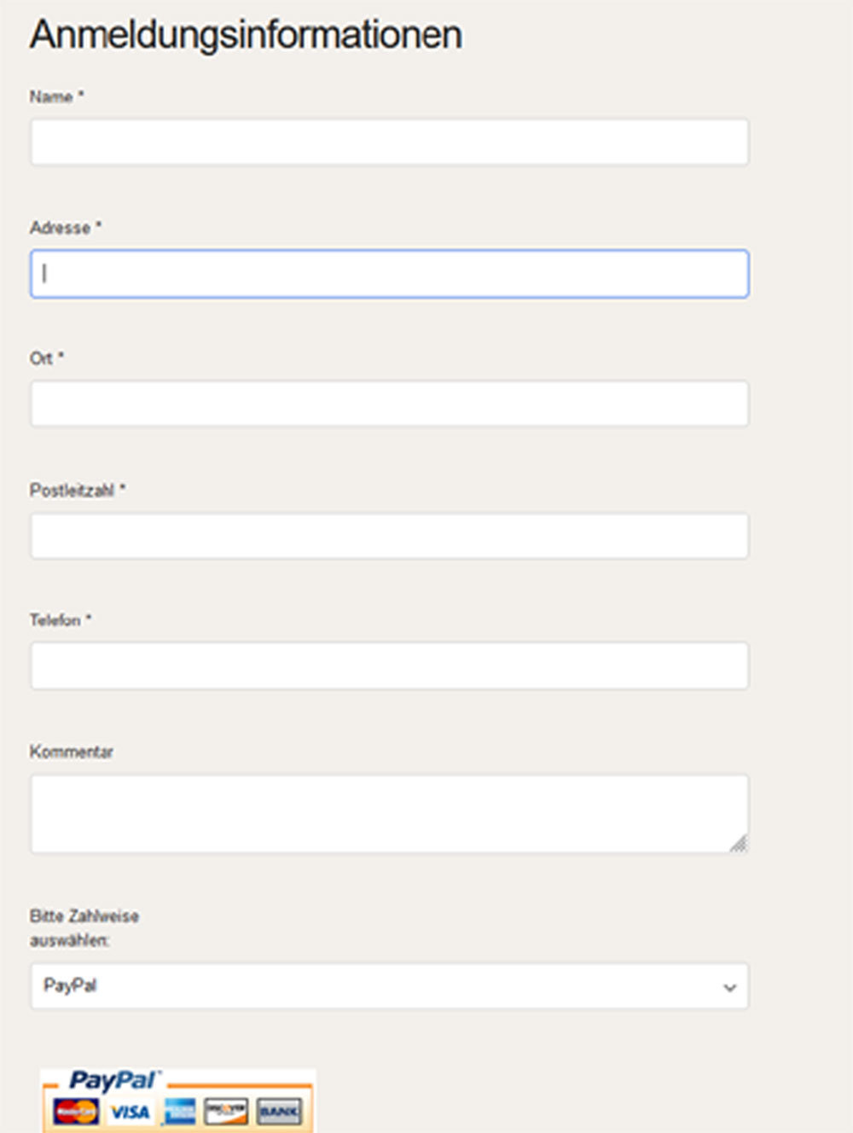This screenshot has height=1133, width=853.
Task: Click the Telefon input field
Action: pyautogui.click(x=389, y=665)
